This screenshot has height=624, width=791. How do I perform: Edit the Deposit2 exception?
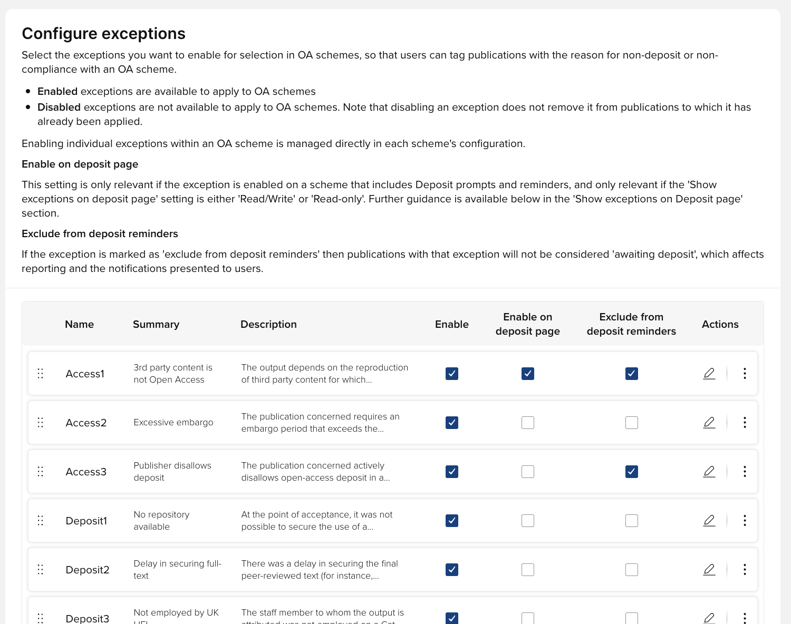(709, 570)
